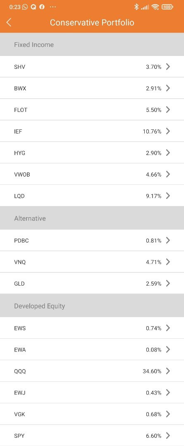Screen dimensions: 184x446
Task: Tap the VNQ chevron arrow
Action: pos(168,262)
